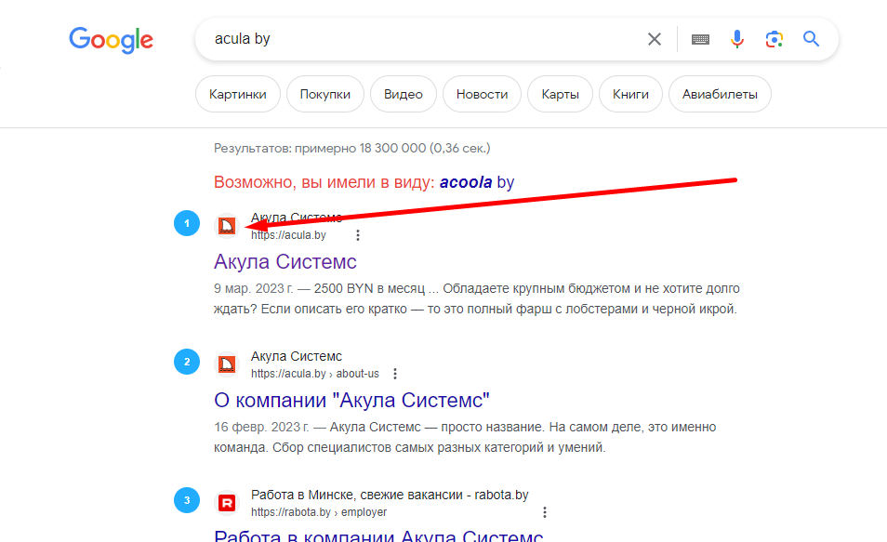
Task: Open the on-screen keyboard icon
Action: 700,39
